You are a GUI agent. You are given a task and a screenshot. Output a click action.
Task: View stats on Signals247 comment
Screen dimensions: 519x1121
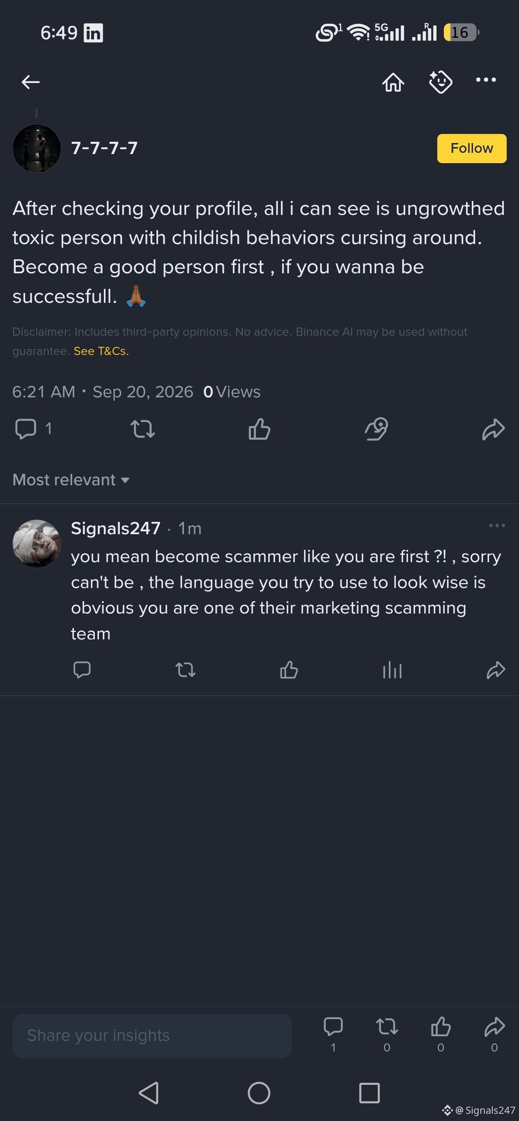[x=392, y=670]
